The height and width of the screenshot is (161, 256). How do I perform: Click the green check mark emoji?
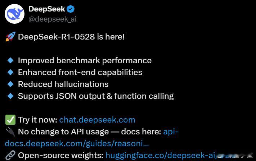[10, 120]
